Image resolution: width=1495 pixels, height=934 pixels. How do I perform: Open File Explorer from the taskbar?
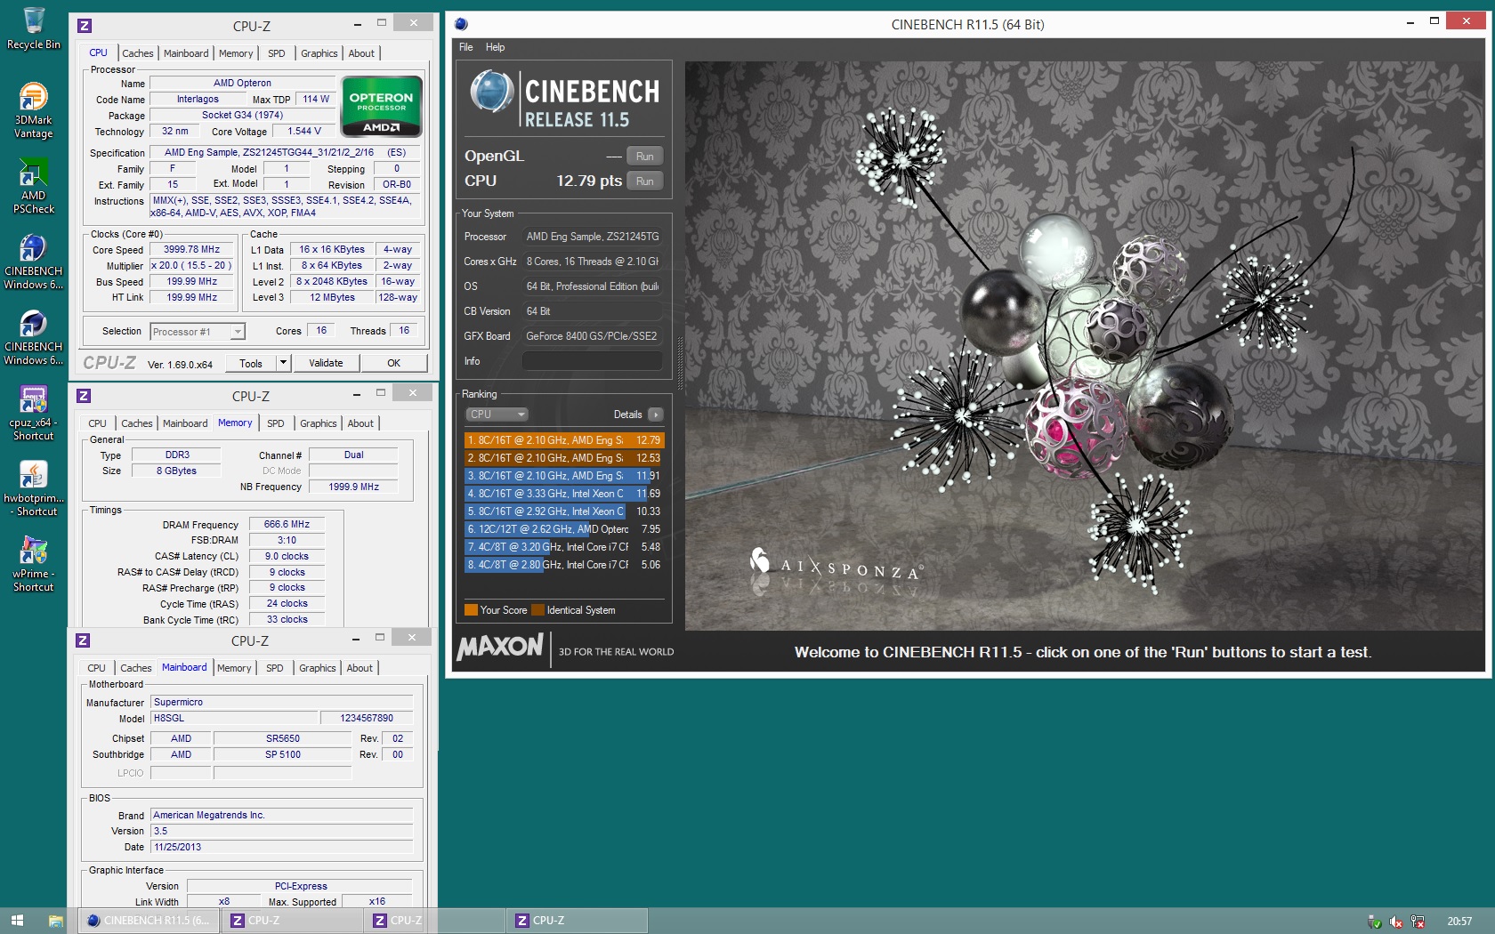tap(55, 921)
